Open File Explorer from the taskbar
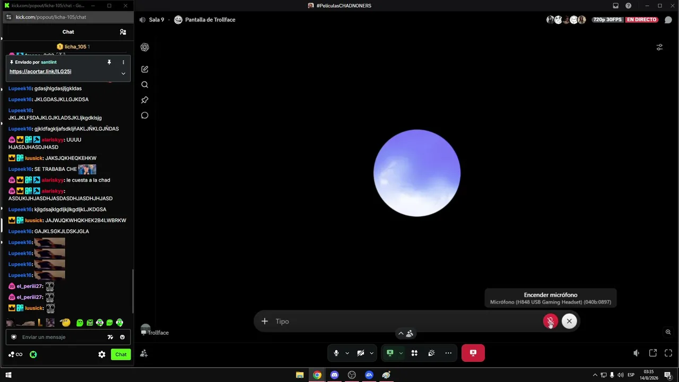679x382 pixels. coord(300,375)
